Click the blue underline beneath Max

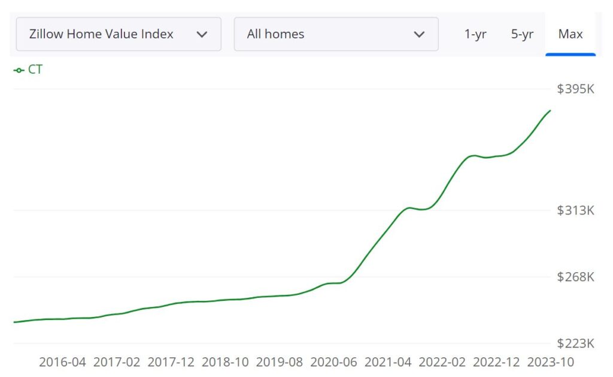point(570,55)
